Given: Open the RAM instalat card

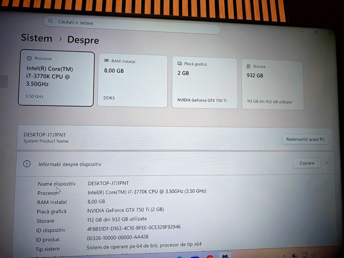Looking at the screenshot, I should (x=132, y=80).
